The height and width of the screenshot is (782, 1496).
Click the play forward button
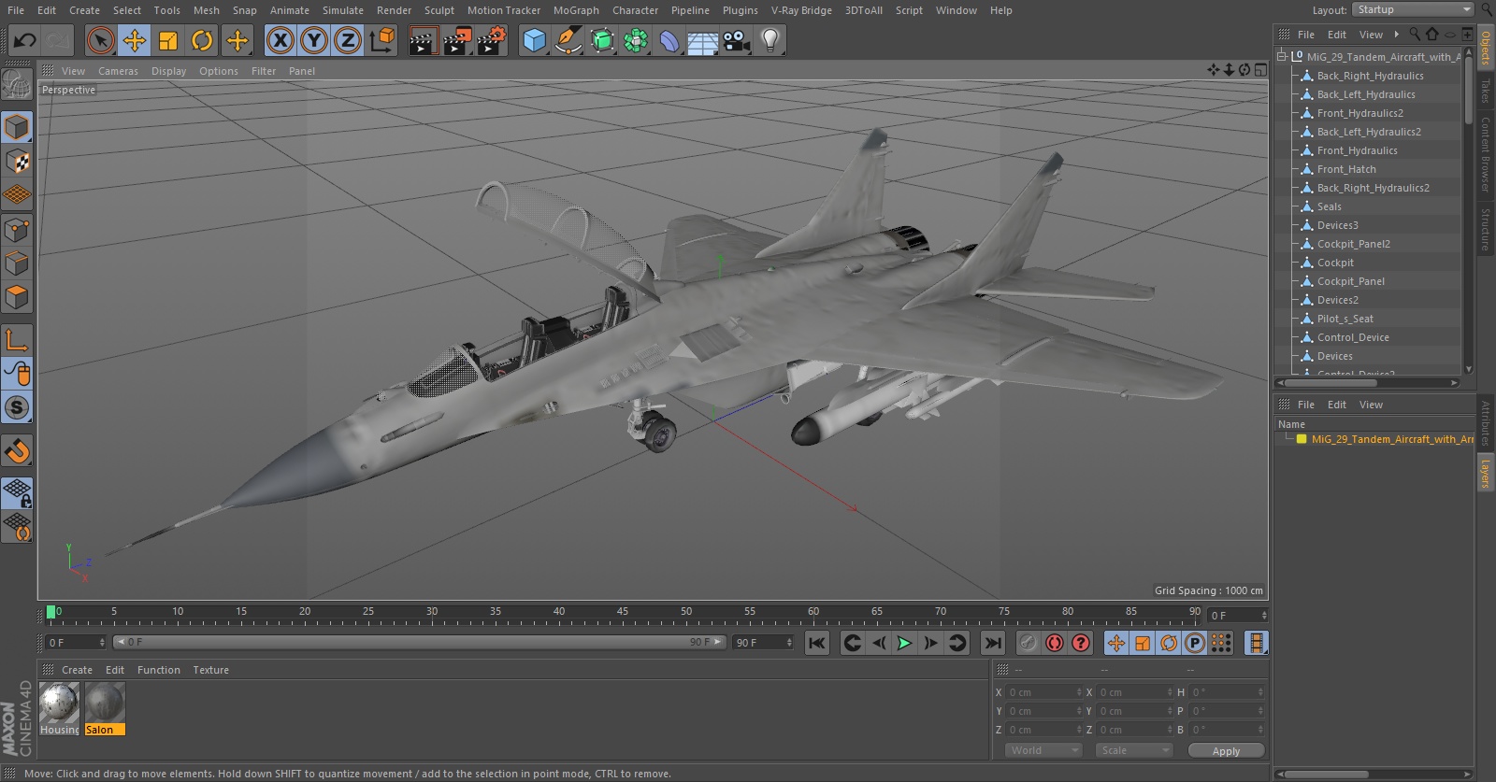(904, 643)
